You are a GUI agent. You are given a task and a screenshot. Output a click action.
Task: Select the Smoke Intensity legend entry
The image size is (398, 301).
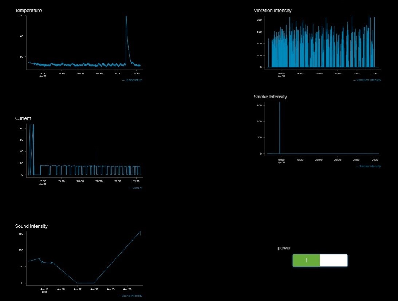[x=368, y=167]
